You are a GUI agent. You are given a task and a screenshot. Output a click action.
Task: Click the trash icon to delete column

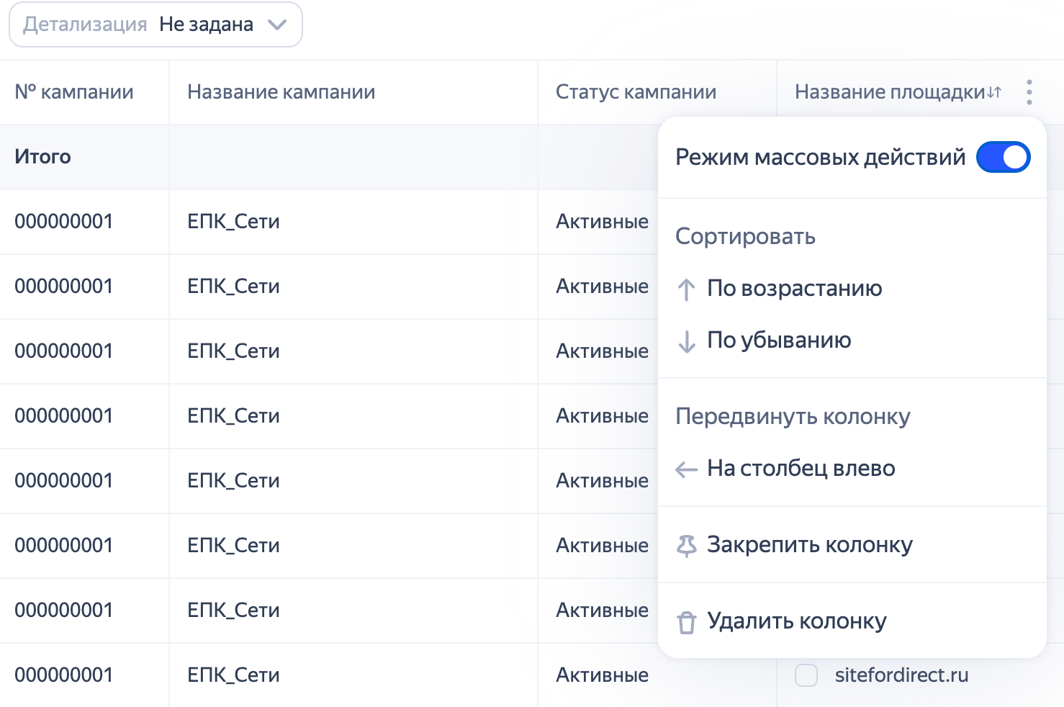[x=686, y=622]
